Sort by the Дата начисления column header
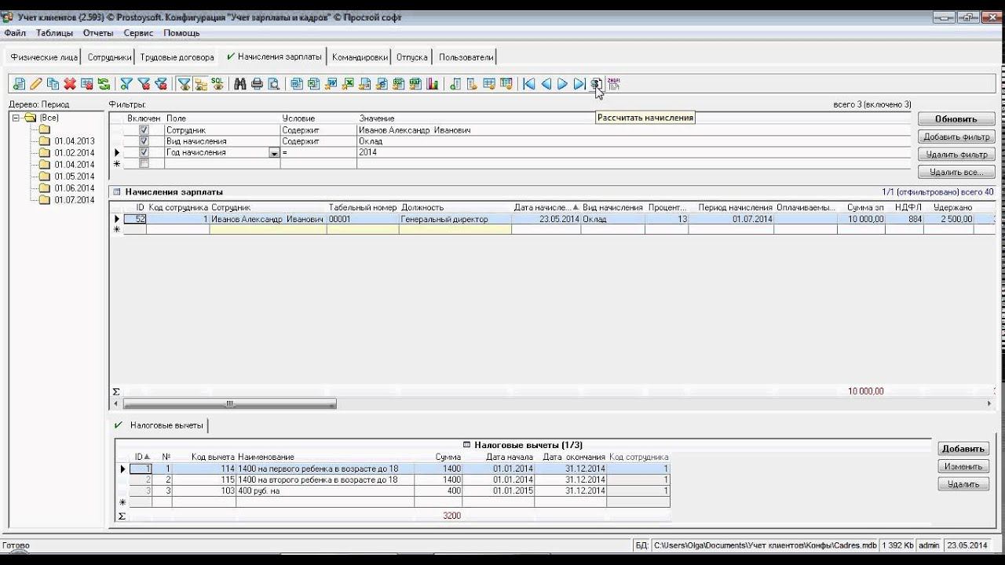Image resolution: width=1005 pixels, height=565 pixels. [x=546, y=207]
